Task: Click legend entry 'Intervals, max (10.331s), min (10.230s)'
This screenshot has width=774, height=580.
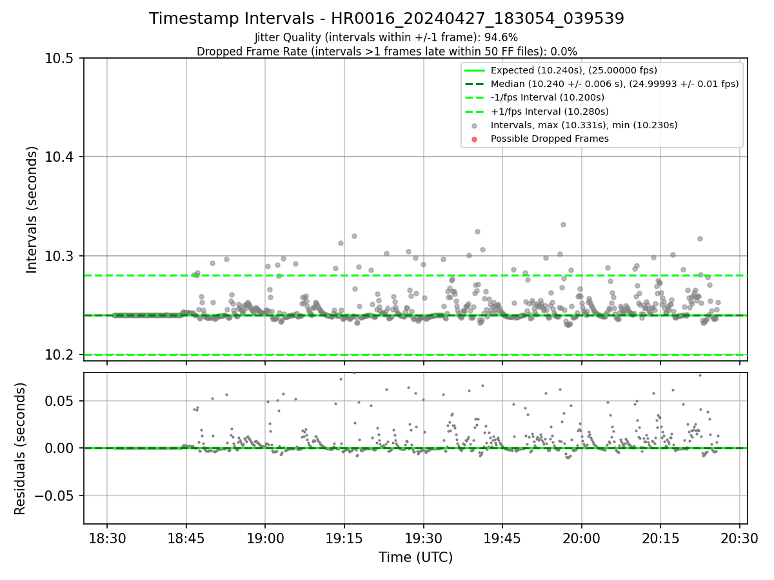Action: tap(584, 125)
